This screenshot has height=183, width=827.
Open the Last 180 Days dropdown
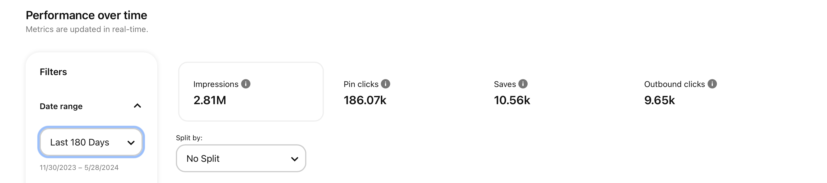[91, 142]
